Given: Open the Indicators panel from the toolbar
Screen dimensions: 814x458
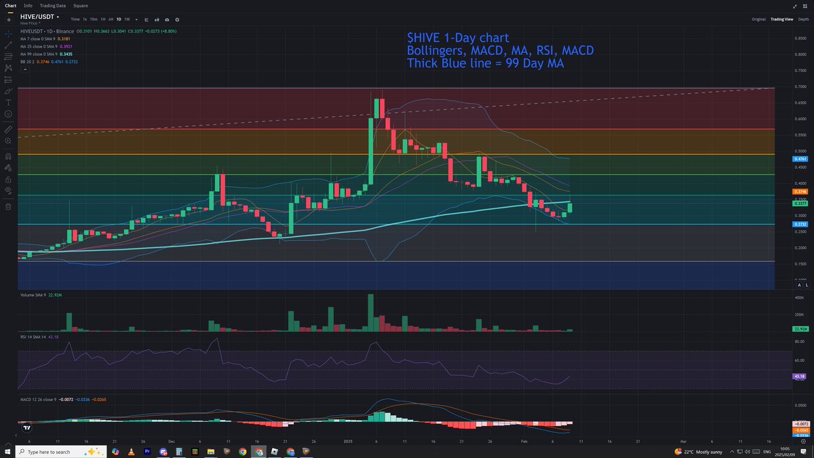Looking at the screenshot, I should pos(147,20).
